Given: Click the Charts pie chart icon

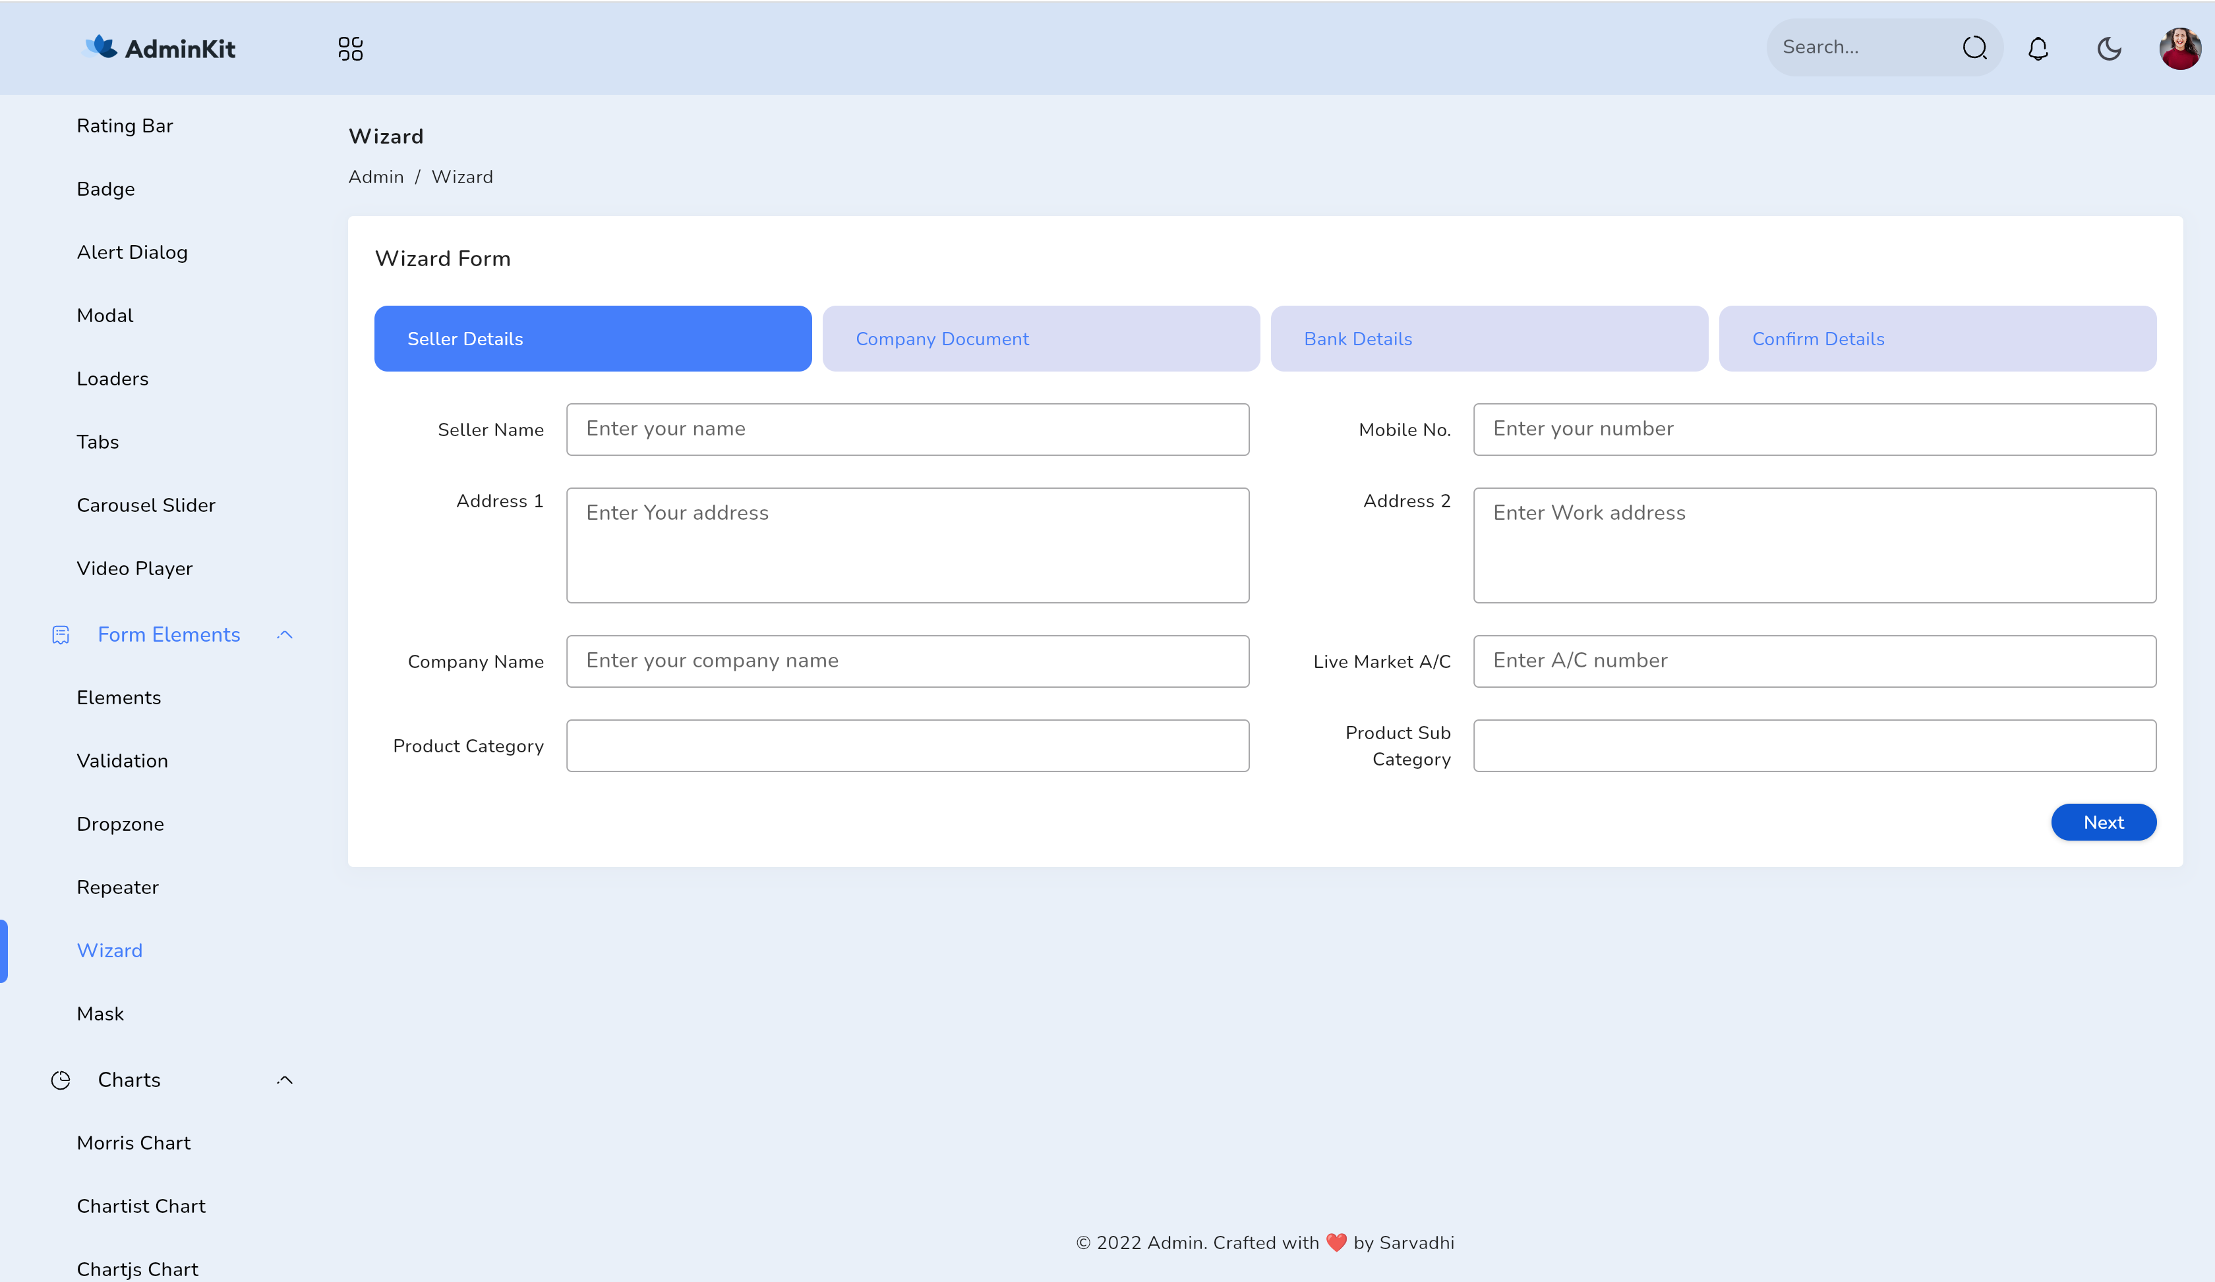Looking at the screenshot, I should coord(60,1080).
